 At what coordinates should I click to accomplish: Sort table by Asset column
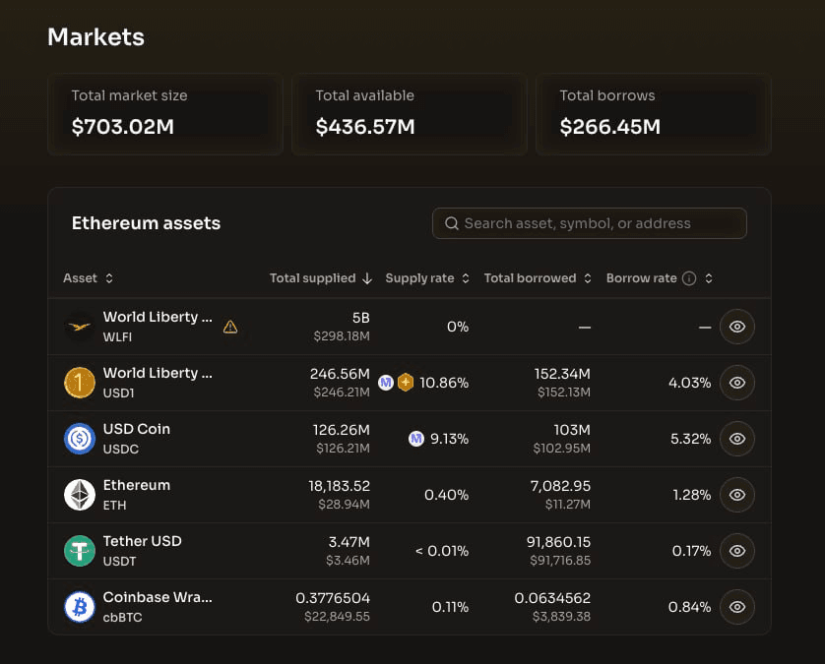tap(88, 278)
